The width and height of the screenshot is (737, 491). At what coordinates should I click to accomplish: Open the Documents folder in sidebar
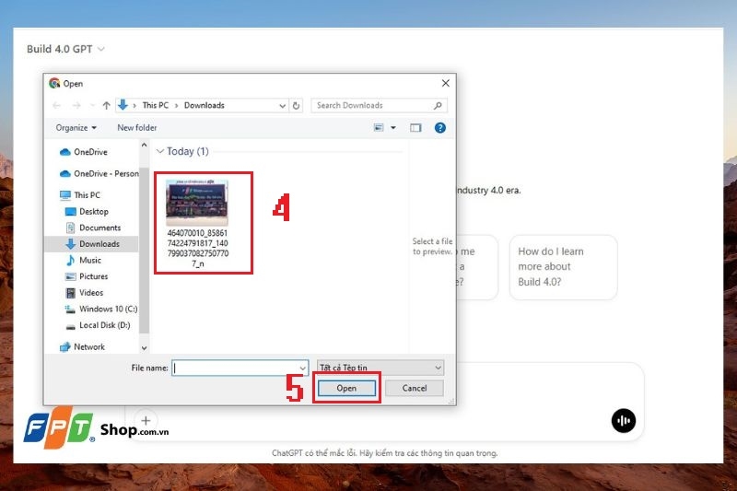[93, 228]
